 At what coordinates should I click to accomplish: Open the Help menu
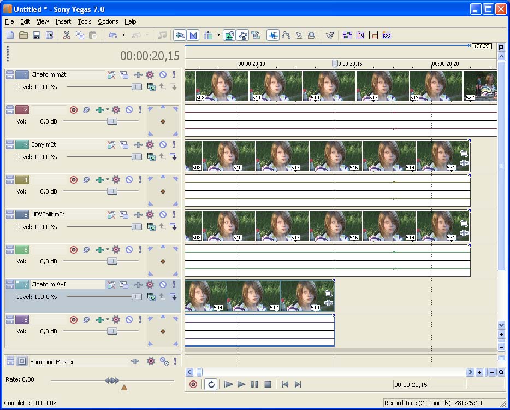coord(131,21)
